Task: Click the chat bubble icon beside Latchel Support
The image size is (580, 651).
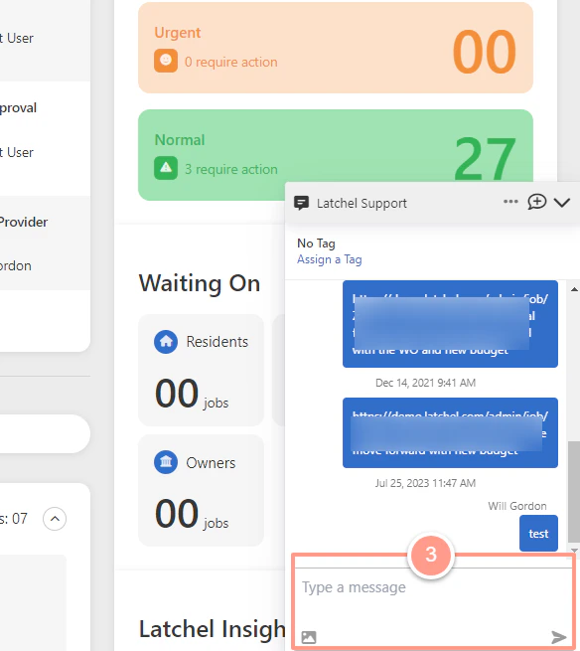Action: coord(301,203)
